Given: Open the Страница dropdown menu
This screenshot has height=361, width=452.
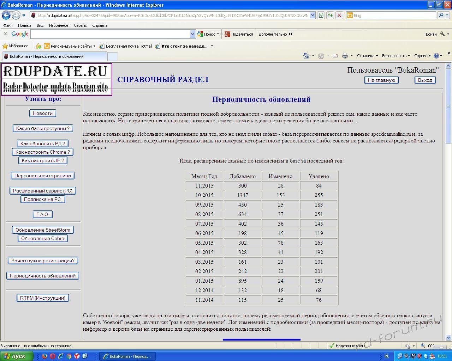Looking at the screenshot, I should 367,56.
